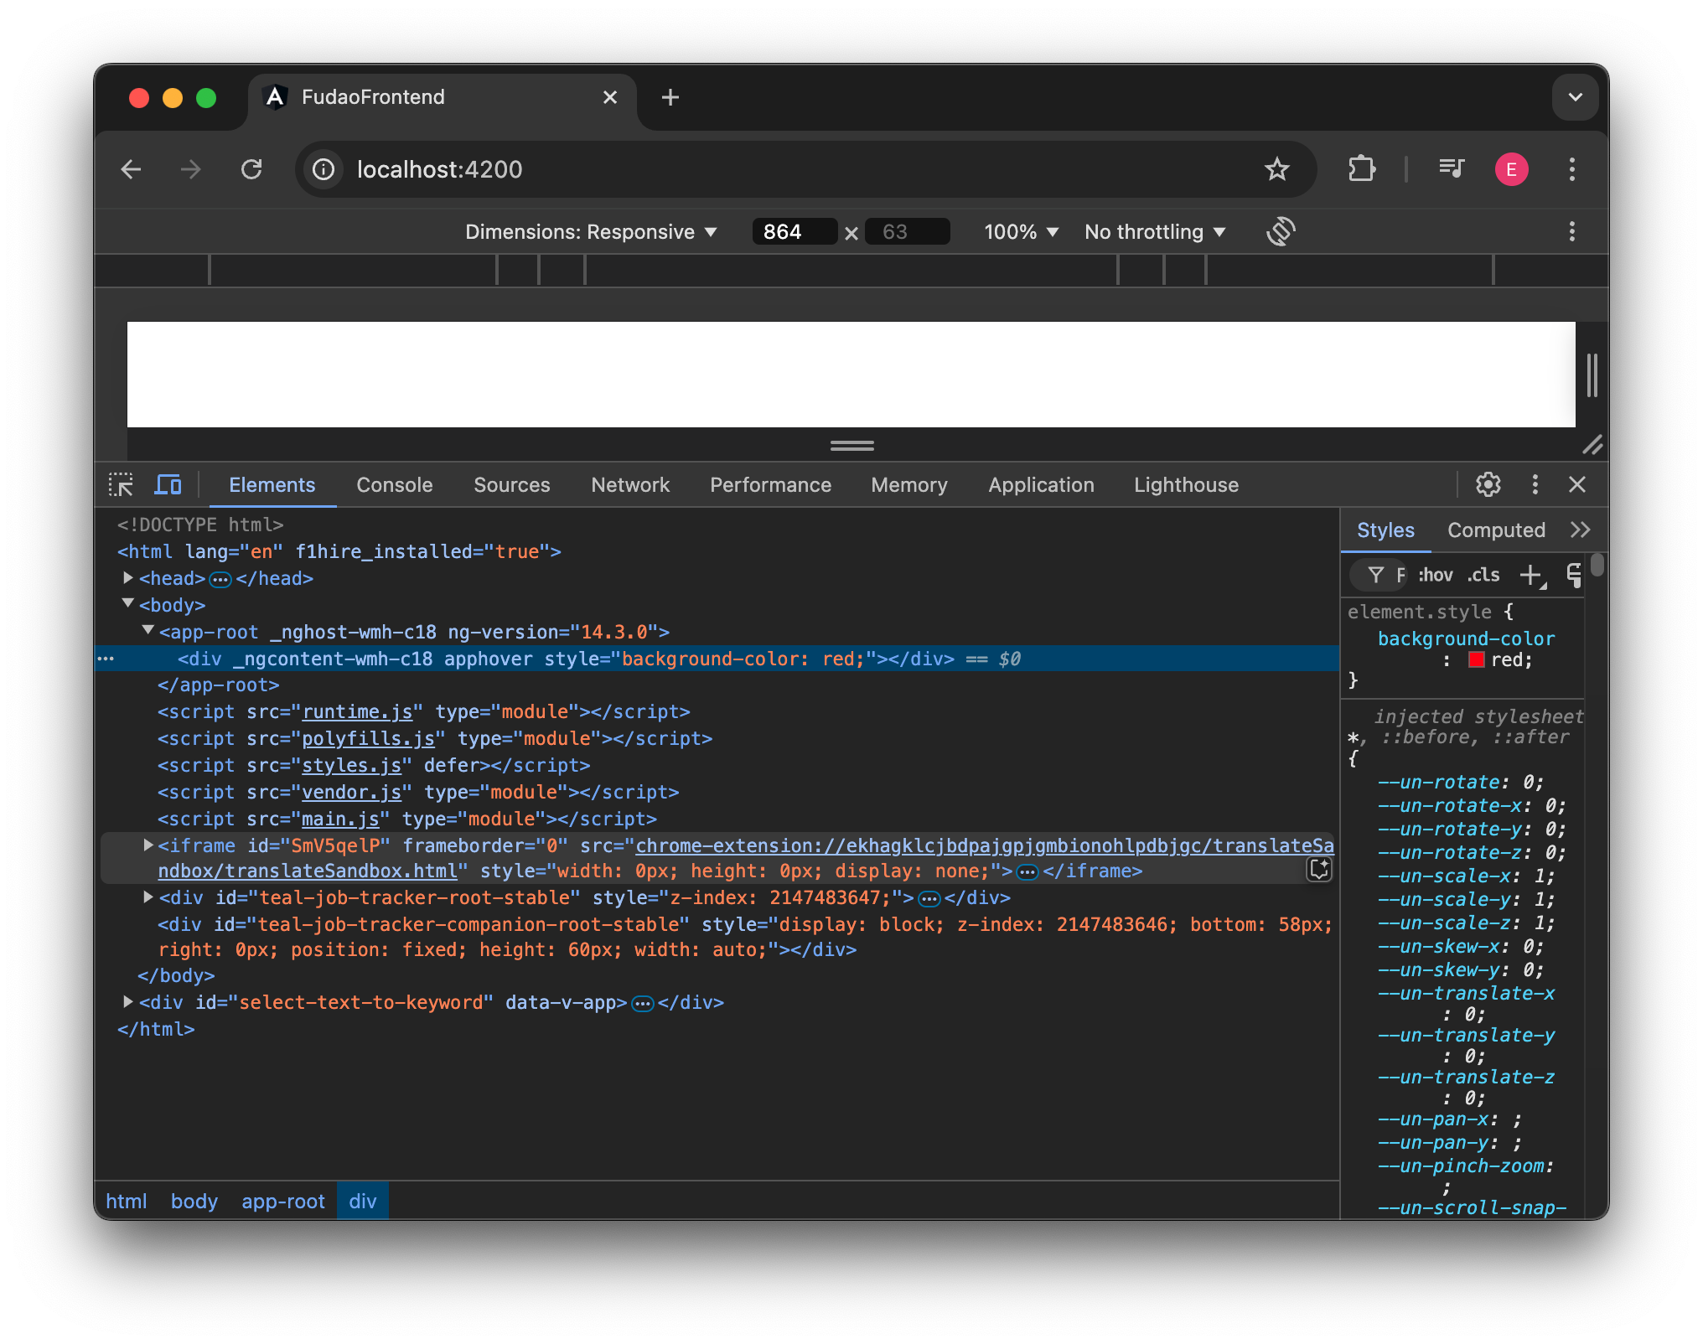1703x1344 pixels.
Task: Open the runtime.js script link
Action: (358, 711)
